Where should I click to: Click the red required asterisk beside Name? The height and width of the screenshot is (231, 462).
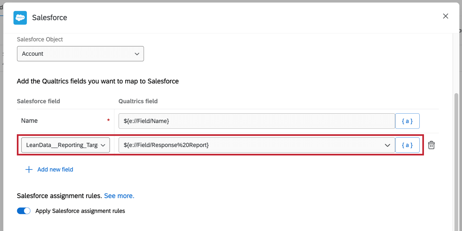click(108, 120)
